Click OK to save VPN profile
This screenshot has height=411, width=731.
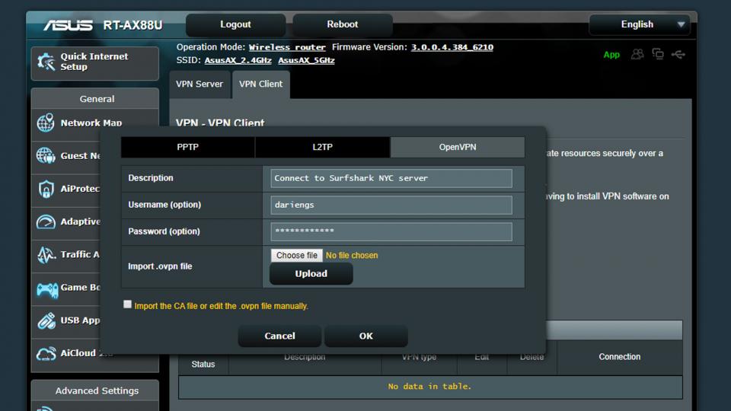click(365, 336)
